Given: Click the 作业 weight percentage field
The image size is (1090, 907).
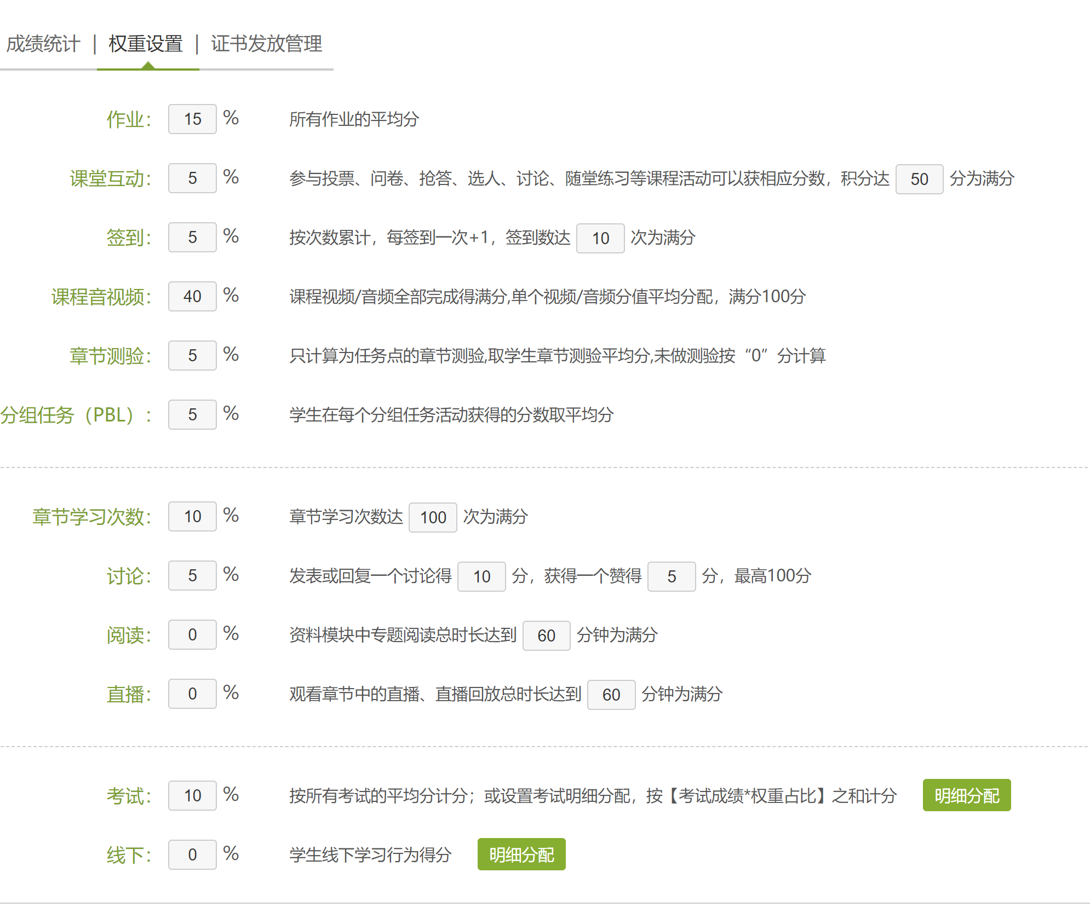Looking at the screenshot, I should click(x=192, y=119).
